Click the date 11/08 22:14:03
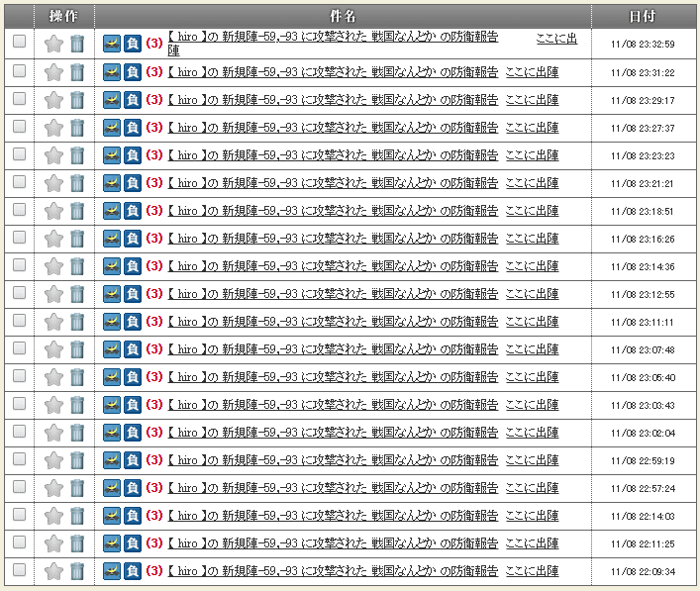The height and width of the screenshot is (591, 700). point(643,516)
